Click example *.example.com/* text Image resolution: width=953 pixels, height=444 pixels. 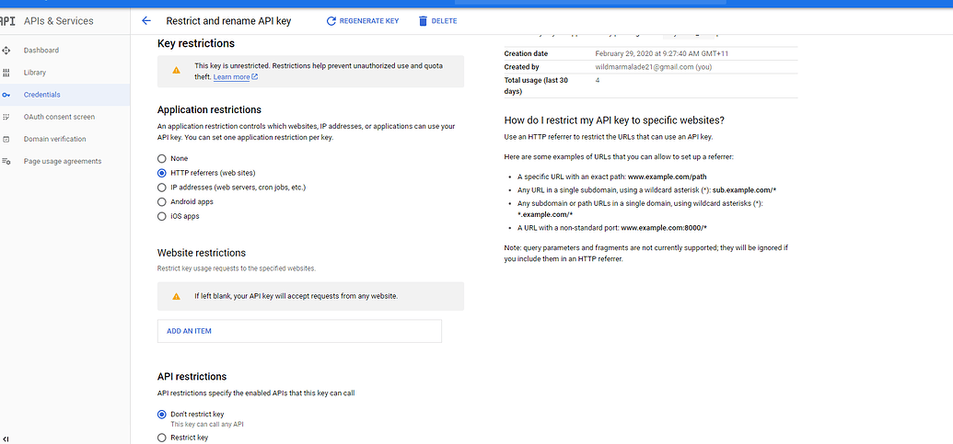(545, 215)
